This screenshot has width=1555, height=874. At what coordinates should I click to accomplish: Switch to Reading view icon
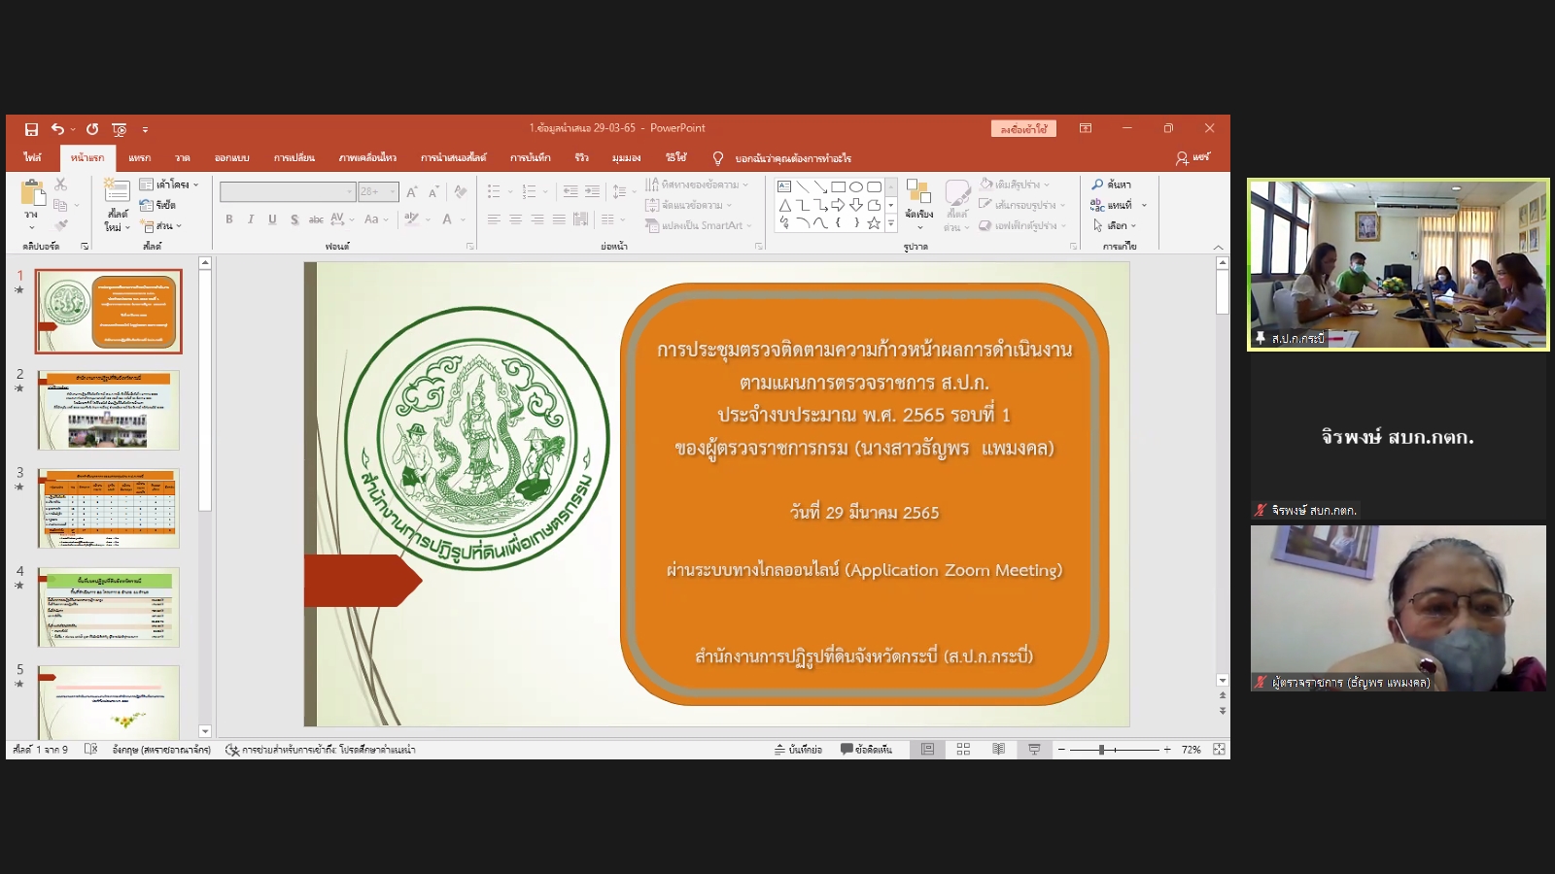(998, 750)
